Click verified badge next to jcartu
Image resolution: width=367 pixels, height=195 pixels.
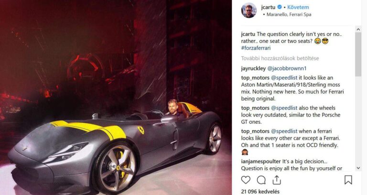[280, 7]
